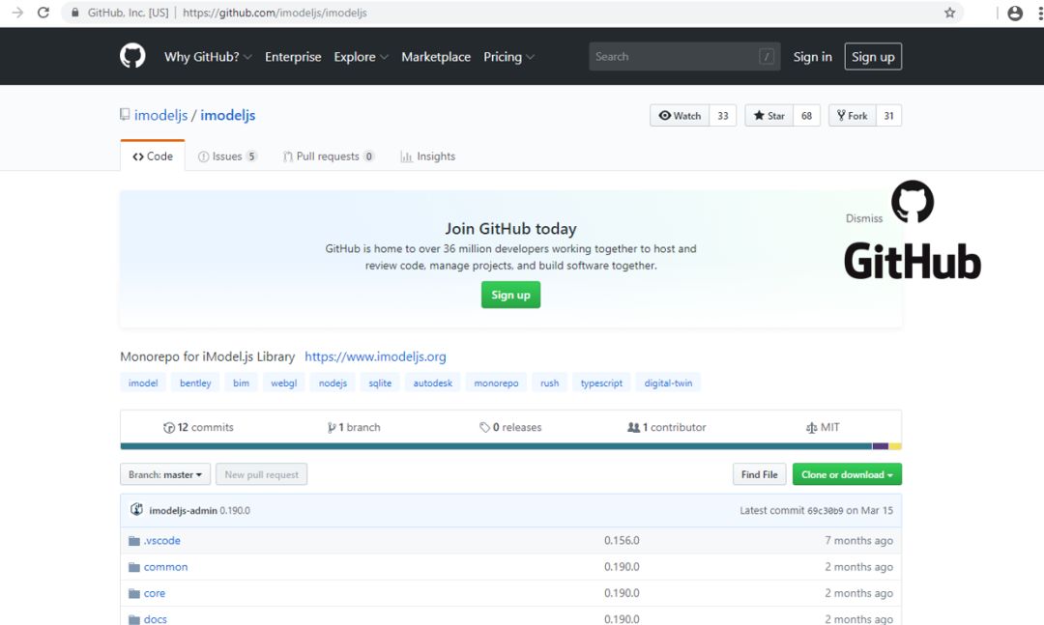The height and width of the screenshot is (625, 1044).
Task: Open the imodeljs.org website link
Action: click(375, 356)
